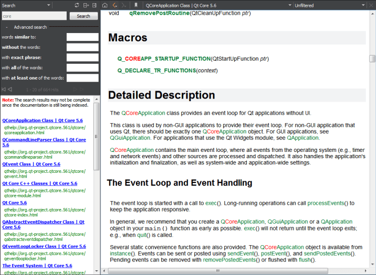Close the QCoreApplication document with X
Screen dimensions: 376x275
click(371, 5)
